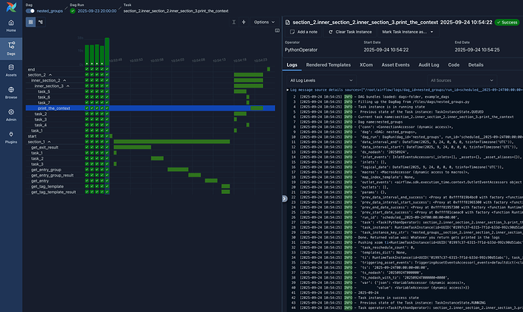Click the Clear Task Instance button
This screenshot has width=523, height=312.
coord(349,31)
